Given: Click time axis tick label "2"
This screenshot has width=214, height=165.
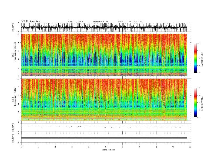Looking at the screenshot, I should click(55, 147).
